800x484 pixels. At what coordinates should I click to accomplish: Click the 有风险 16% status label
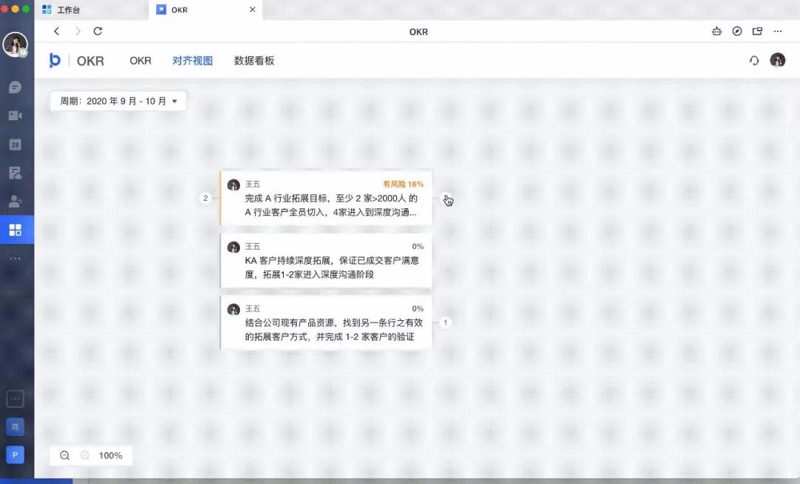click(x=403, y=185)
